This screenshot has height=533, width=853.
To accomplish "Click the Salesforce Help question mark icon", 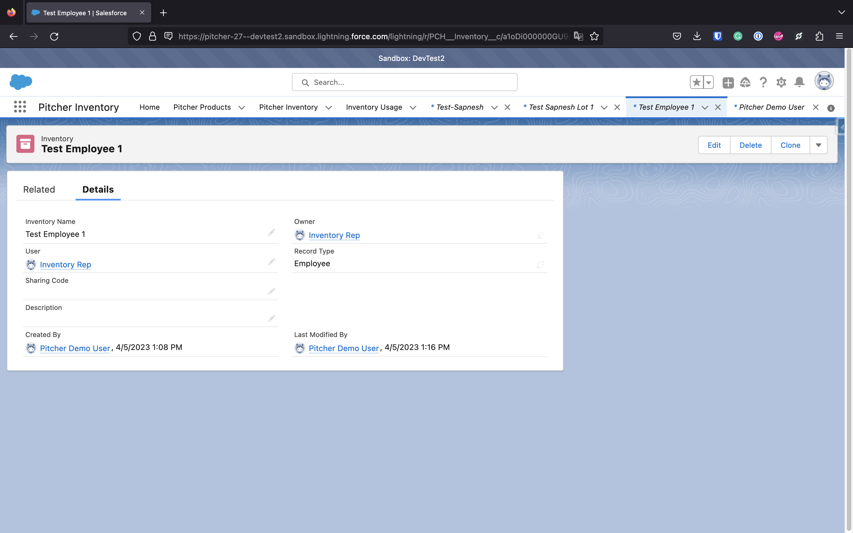I will click(763, 82).
